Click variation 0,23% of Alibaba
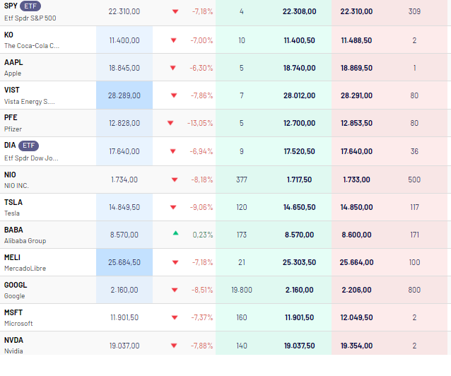 click(203, 235)
